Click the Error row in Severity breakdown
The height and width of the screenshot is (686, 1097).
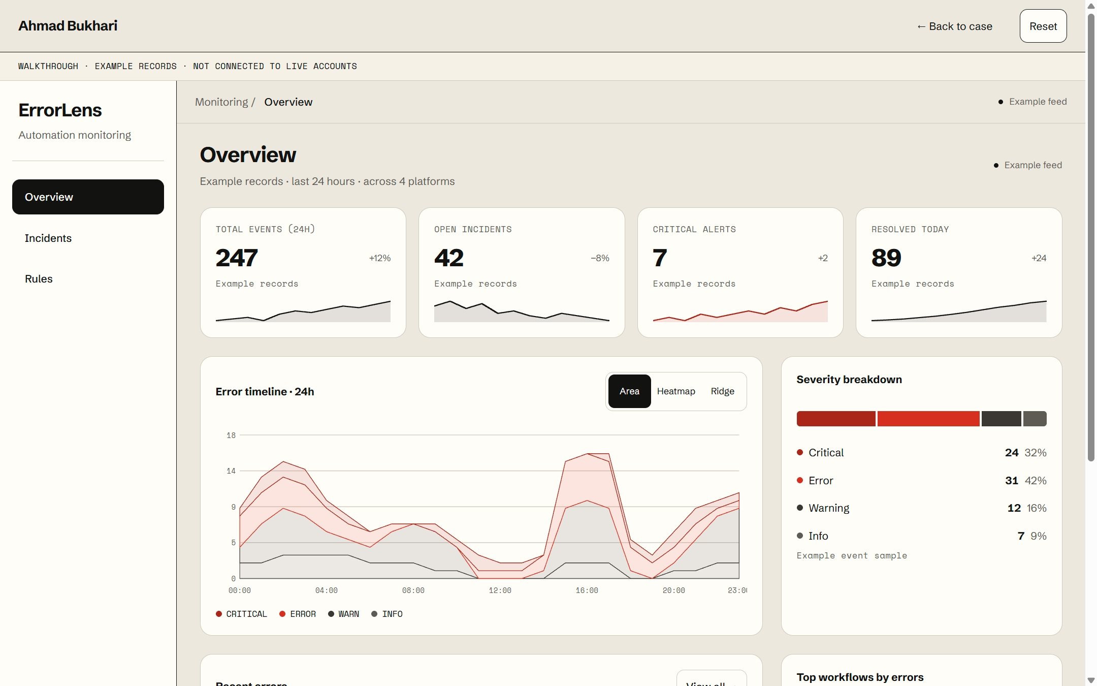pyautogui.click(x=921, y=481)
